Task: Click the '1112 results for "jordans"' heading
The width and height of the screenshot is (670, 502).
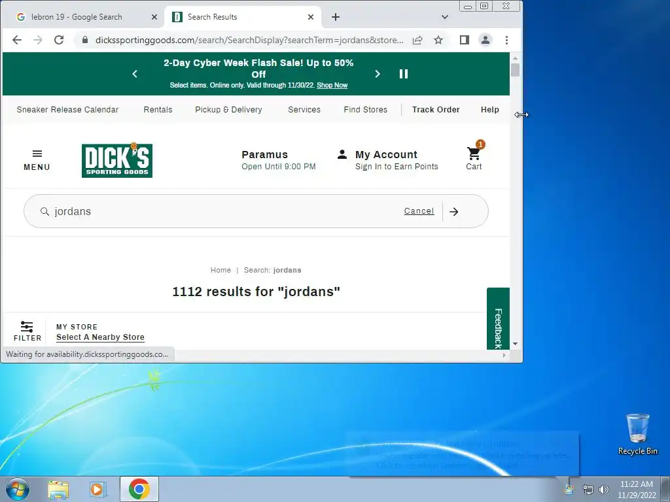Action: [x=256, y=292]
